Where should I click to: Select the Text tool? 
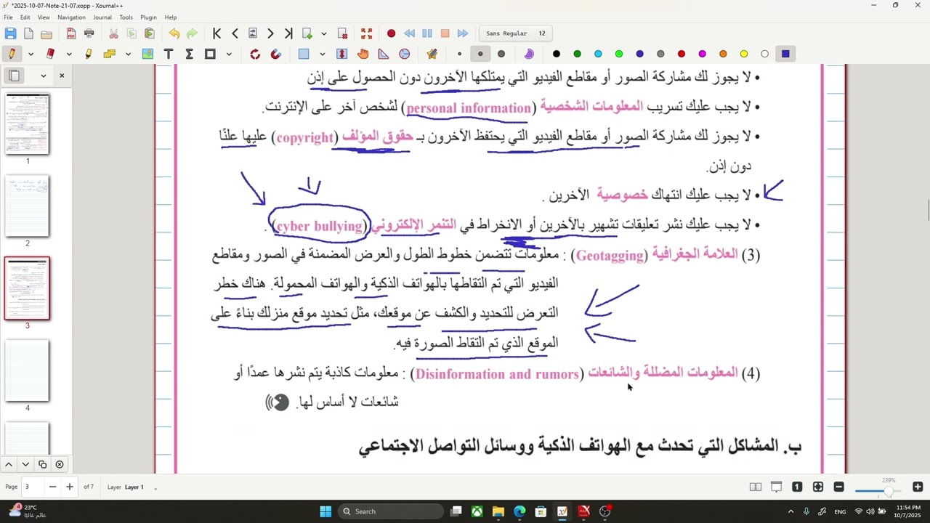(169, 54)
